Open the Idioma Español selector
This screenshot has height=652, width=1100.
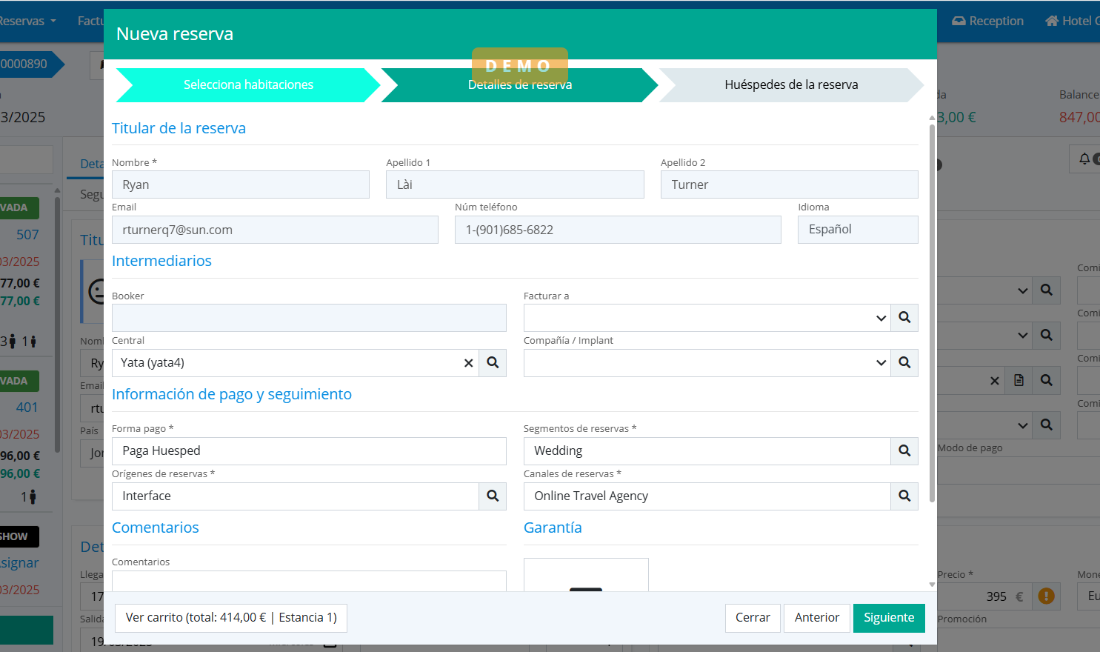click(x=857, y=230)
